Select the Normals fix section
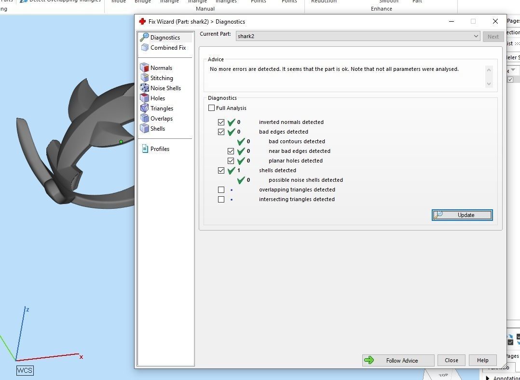The image size is (520, 380). pos(161,68)
